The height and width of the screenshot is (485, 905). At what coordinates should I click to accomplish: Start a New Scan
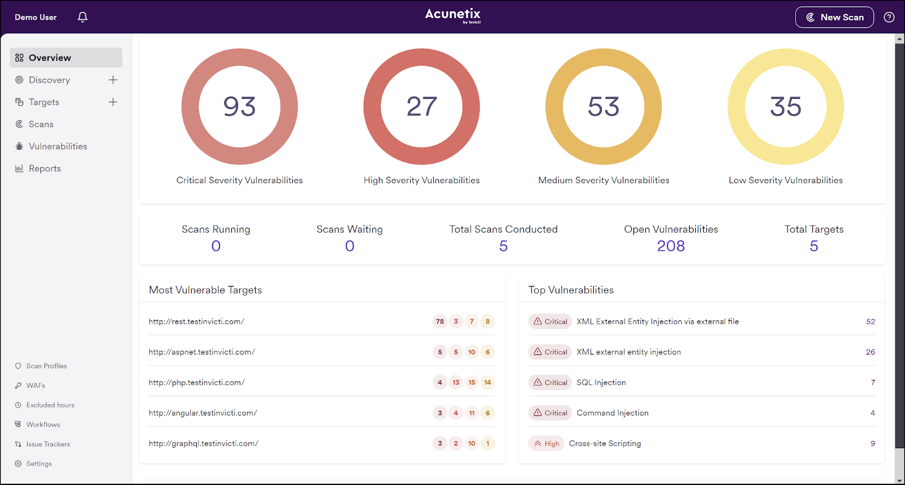(x=834, y=18)
